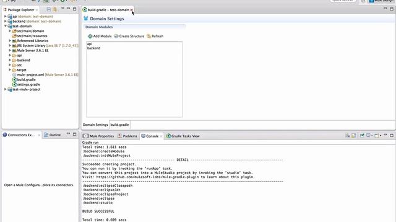Minimize the editor area
This screenshot has width=396, height=222.
(385, 9)
